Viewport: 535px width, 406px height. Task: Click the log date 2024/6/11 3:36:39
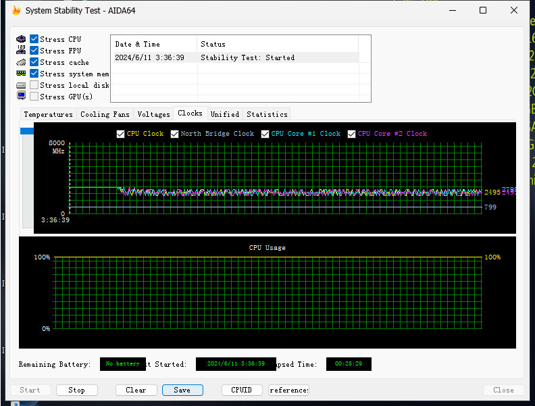point(149,57)
